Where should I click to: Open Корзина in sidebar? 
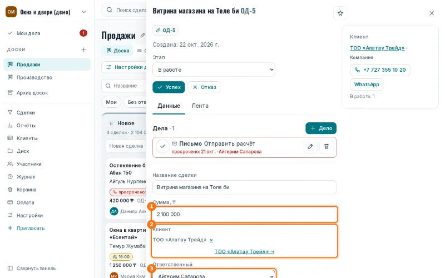point(47,190)
